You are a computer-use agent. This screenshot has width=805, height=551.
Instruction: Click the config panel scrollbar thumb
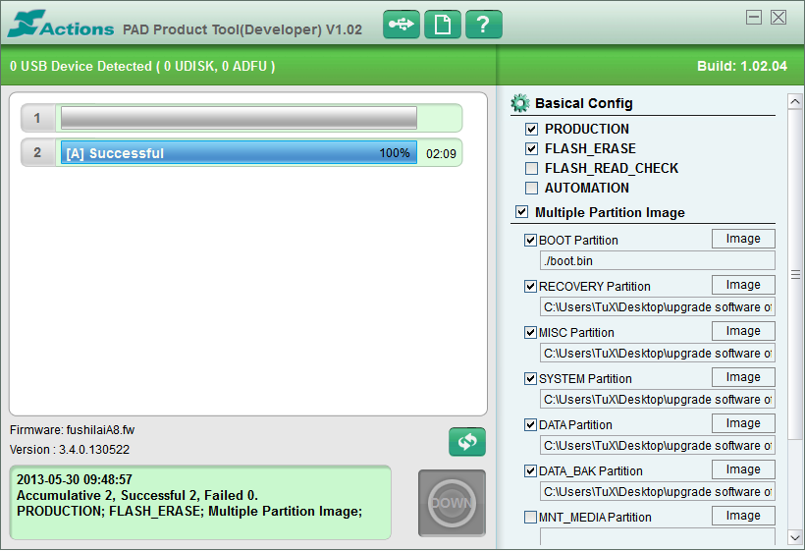[795, 275]
